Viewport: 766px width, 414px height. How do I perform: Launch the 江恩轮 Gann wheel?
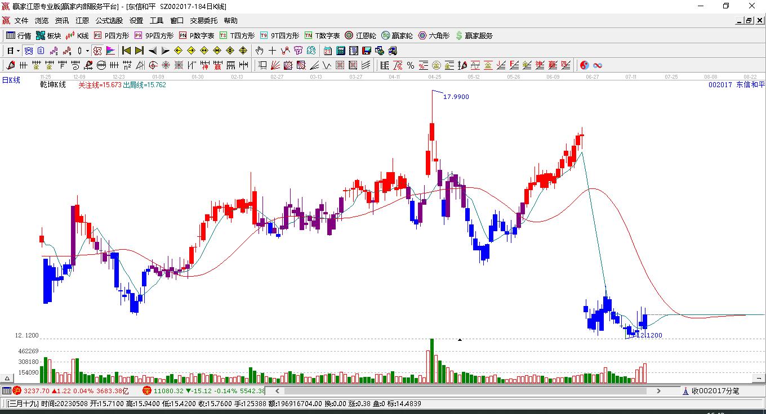[x=360, y=35]
